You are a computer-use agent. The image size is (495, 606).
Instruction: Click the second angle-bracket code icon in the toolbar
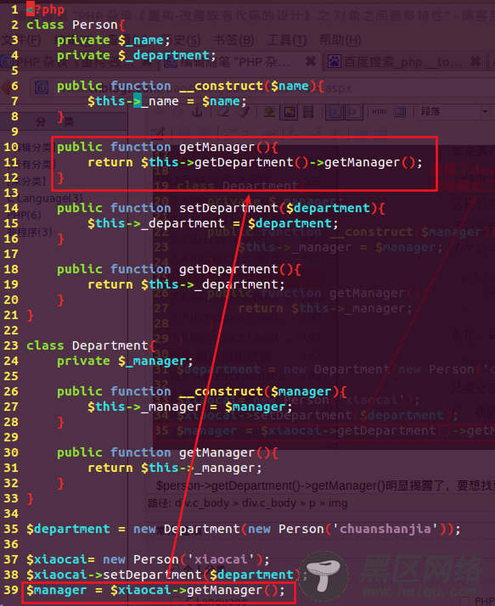point(353,112)
